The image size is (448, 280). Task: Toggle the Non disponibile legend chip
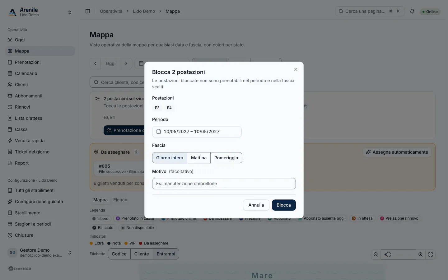[137, 228]
